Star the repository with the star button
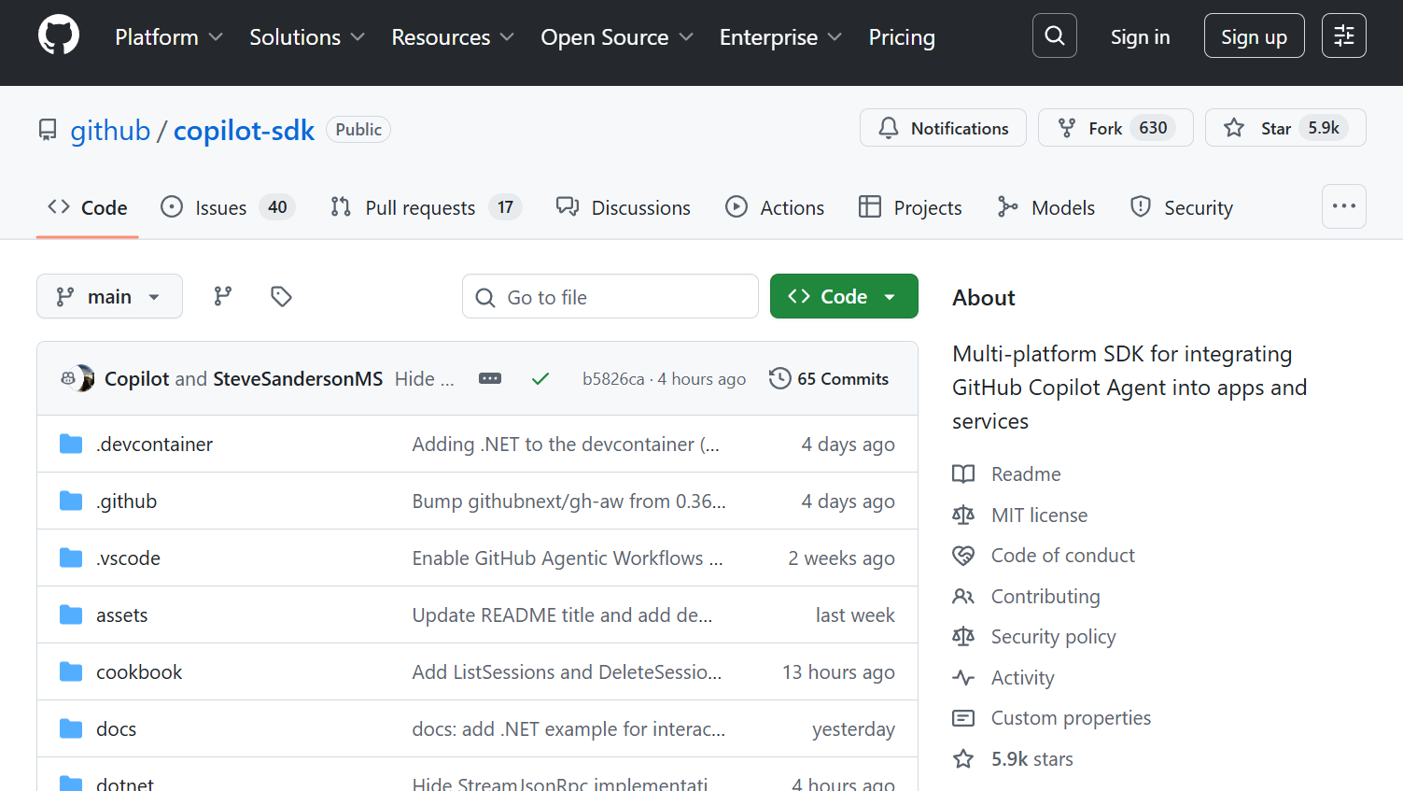The height and width of the screenshot is (791, 1403). point(1285,128)
